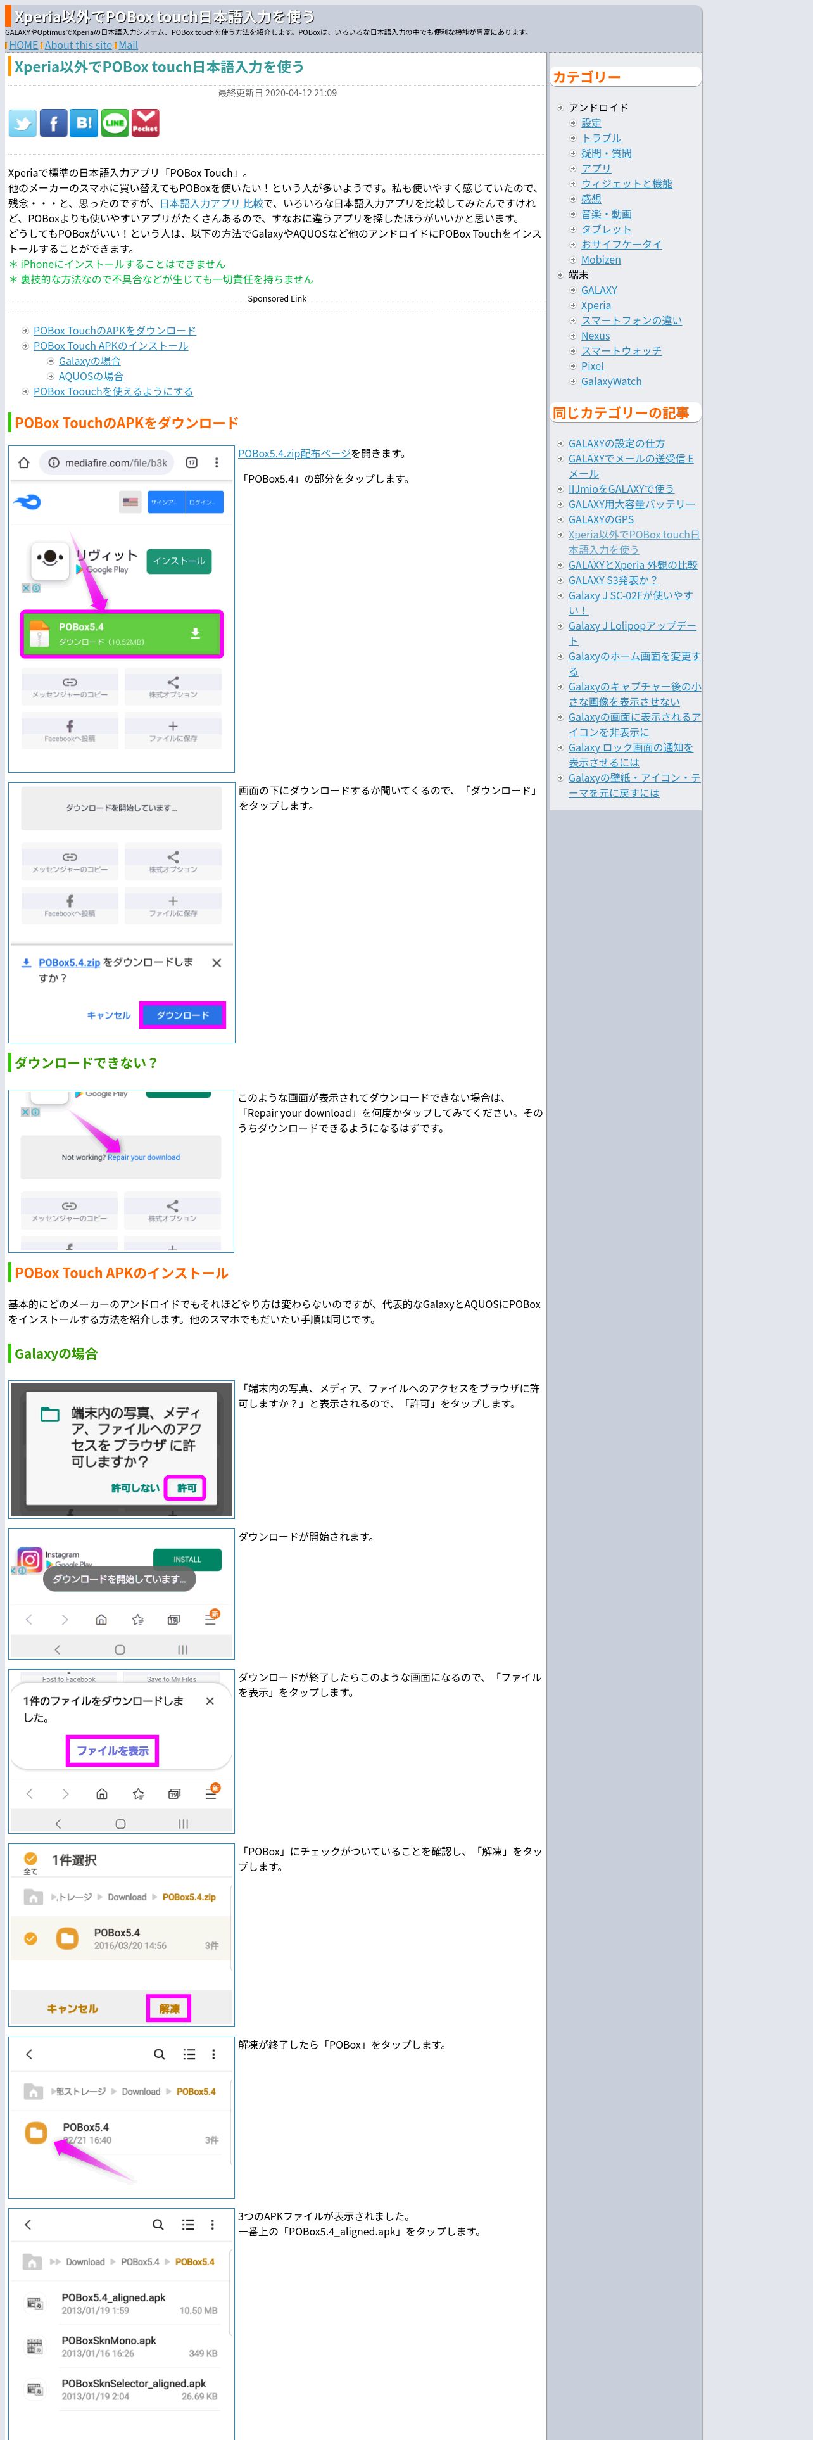The image size is (813, 2440).
Task: Jump to Galaxyの場合 in contents
Action: coord(90,361)
